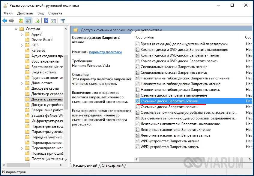This screenshot has height=176, width=254.
Task: Click the icon beside 'WPD-устройства: Запретить запись'
Action: point(137,147)
